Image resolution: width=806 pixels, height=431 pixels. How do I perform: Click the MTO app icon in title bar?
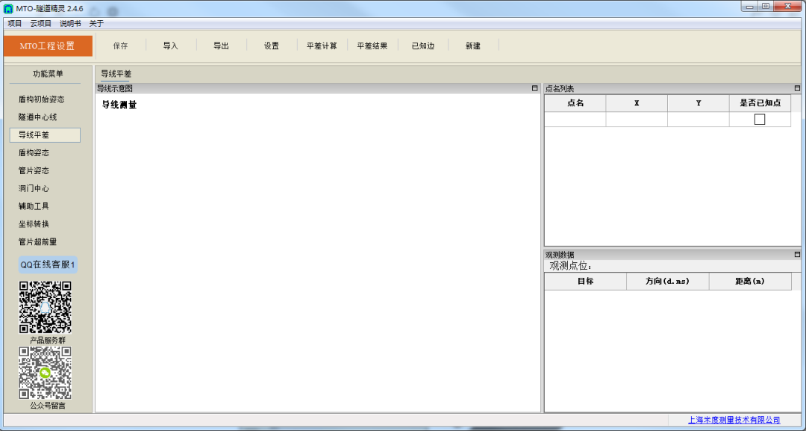(8, 8)
